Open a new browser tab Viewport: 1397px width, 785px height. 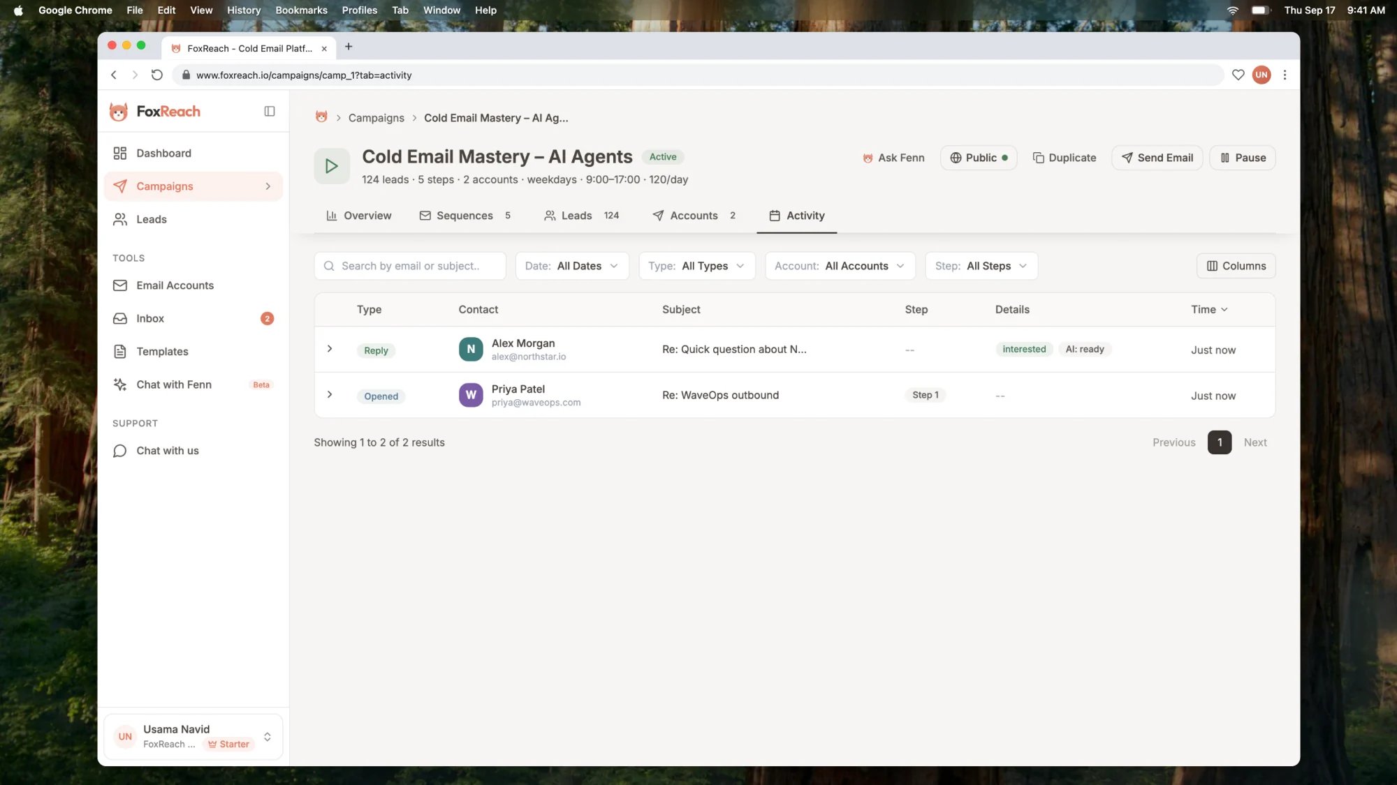[349, 47]
